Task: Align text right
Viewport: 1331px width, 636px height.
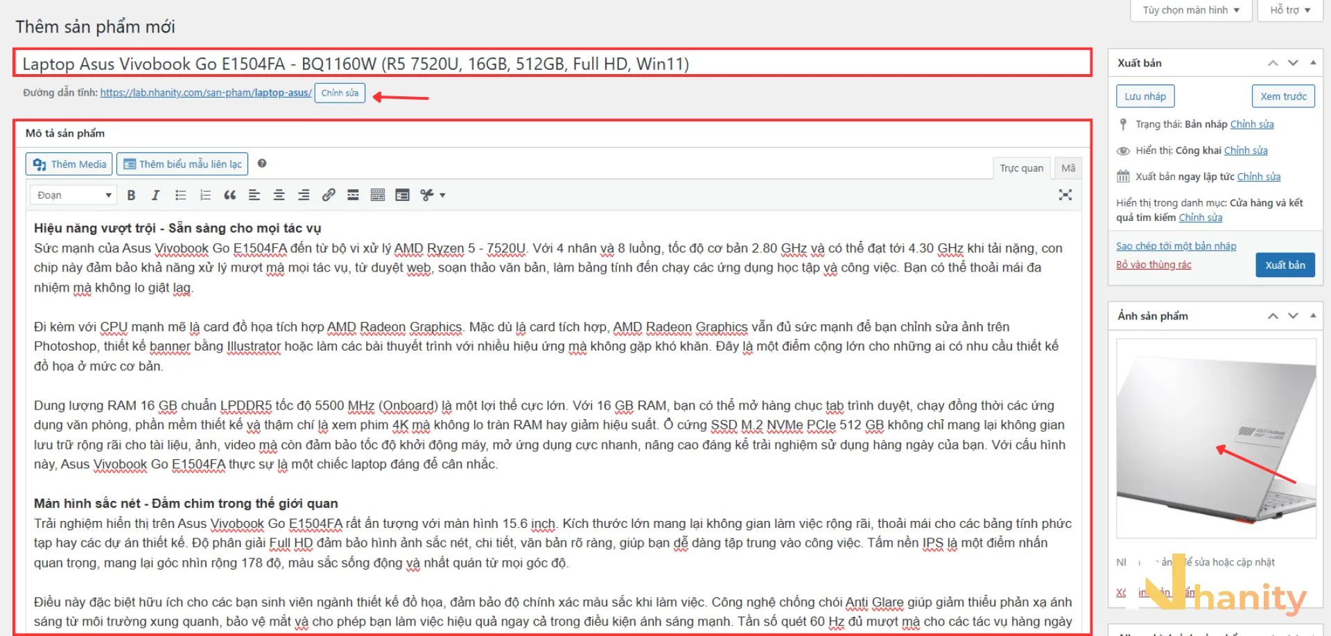Action: tap(304, 195)
